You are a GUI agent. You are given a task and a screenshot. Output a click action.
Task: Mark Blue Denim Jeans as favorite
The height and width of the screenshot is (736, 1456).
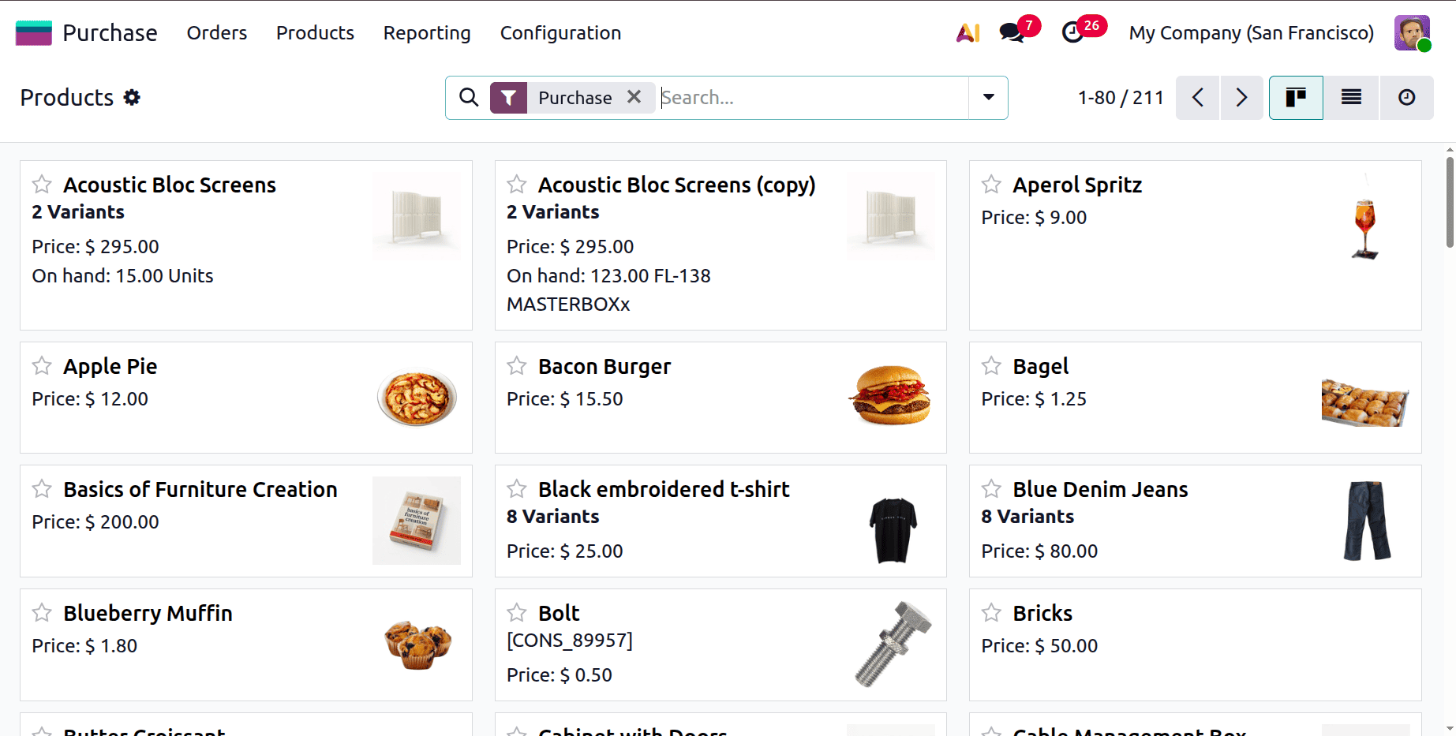991,489
